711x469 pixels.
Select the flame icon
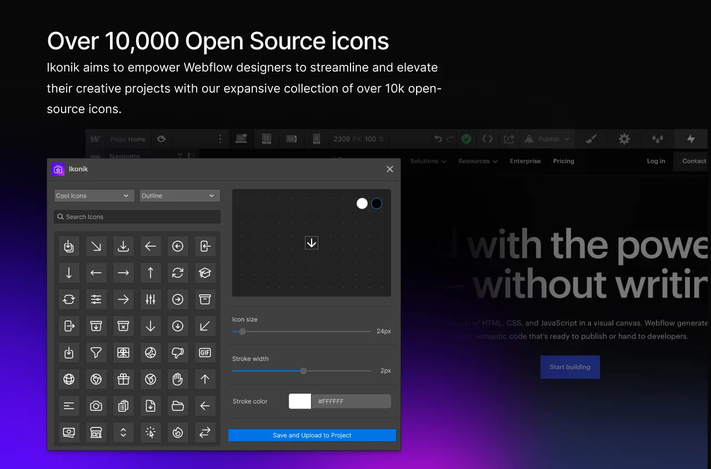178,432
